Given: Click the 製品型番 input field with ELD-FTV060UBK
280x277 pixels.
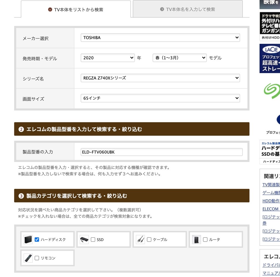Looking at the screenshot, I should coord(162,152).
